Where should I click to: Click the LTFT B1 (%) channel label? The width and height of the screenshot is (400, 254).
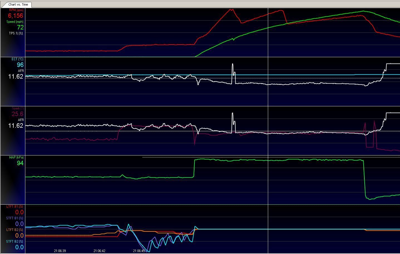point(15,207)
